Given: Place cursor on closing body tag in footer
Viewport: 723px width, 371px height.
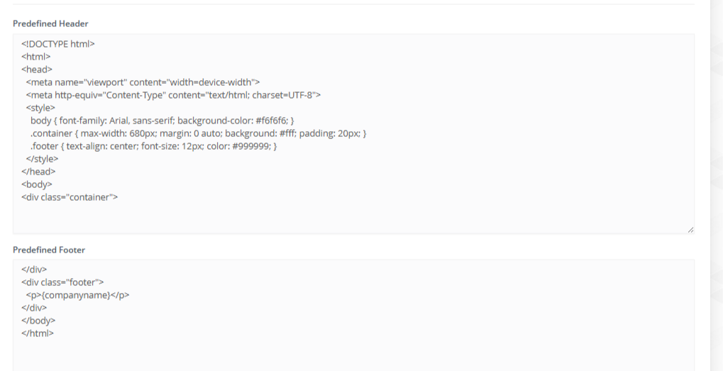Looking at the screenshot, I should (38, 321).
